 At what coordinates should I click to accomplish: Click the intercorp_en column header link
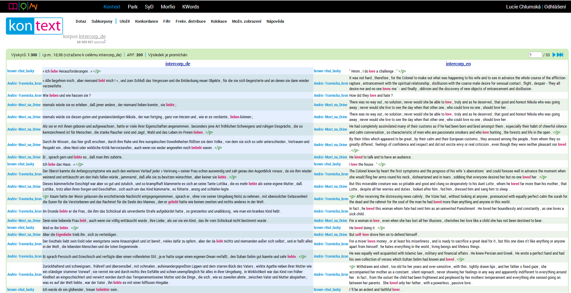(458, 63)
